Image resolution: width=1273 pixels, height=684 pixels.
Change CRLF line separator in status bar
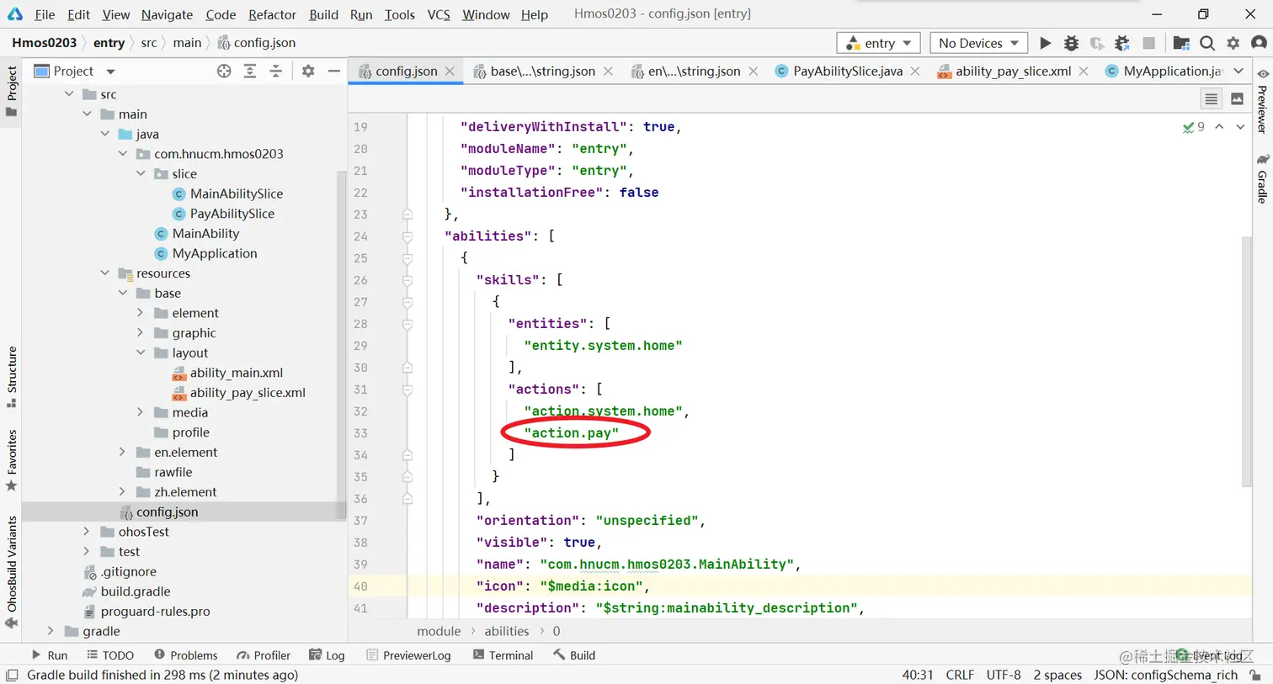coord(960,676)
